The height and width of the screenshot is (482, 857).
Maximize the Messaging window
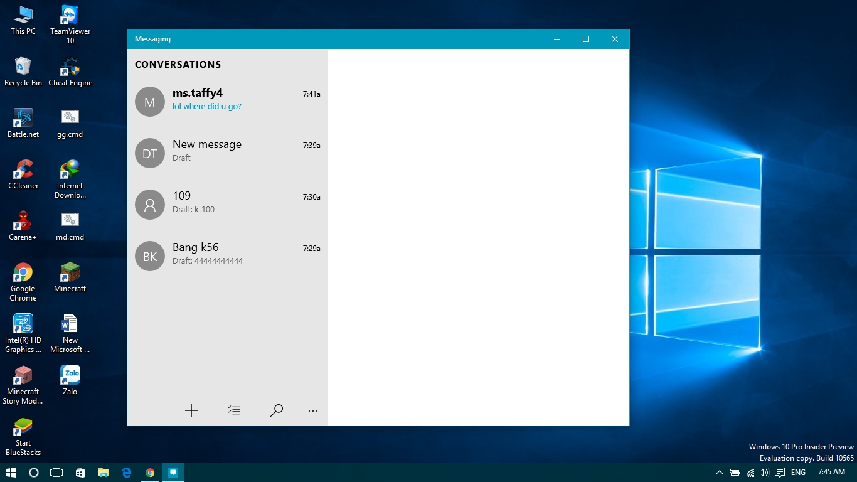point(586,39)
